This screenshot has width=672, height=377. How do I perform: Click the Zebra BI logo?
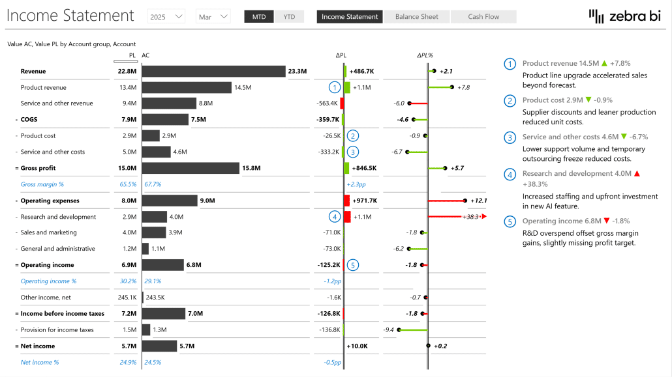[x=625, y=16]
